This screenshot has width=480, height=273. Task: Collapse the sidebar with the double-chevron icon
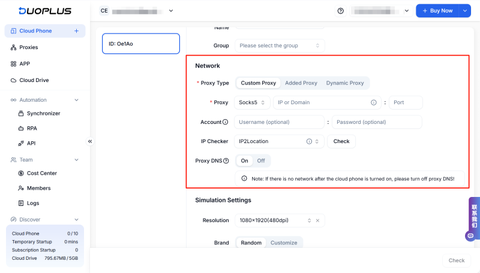coord(90,141)
